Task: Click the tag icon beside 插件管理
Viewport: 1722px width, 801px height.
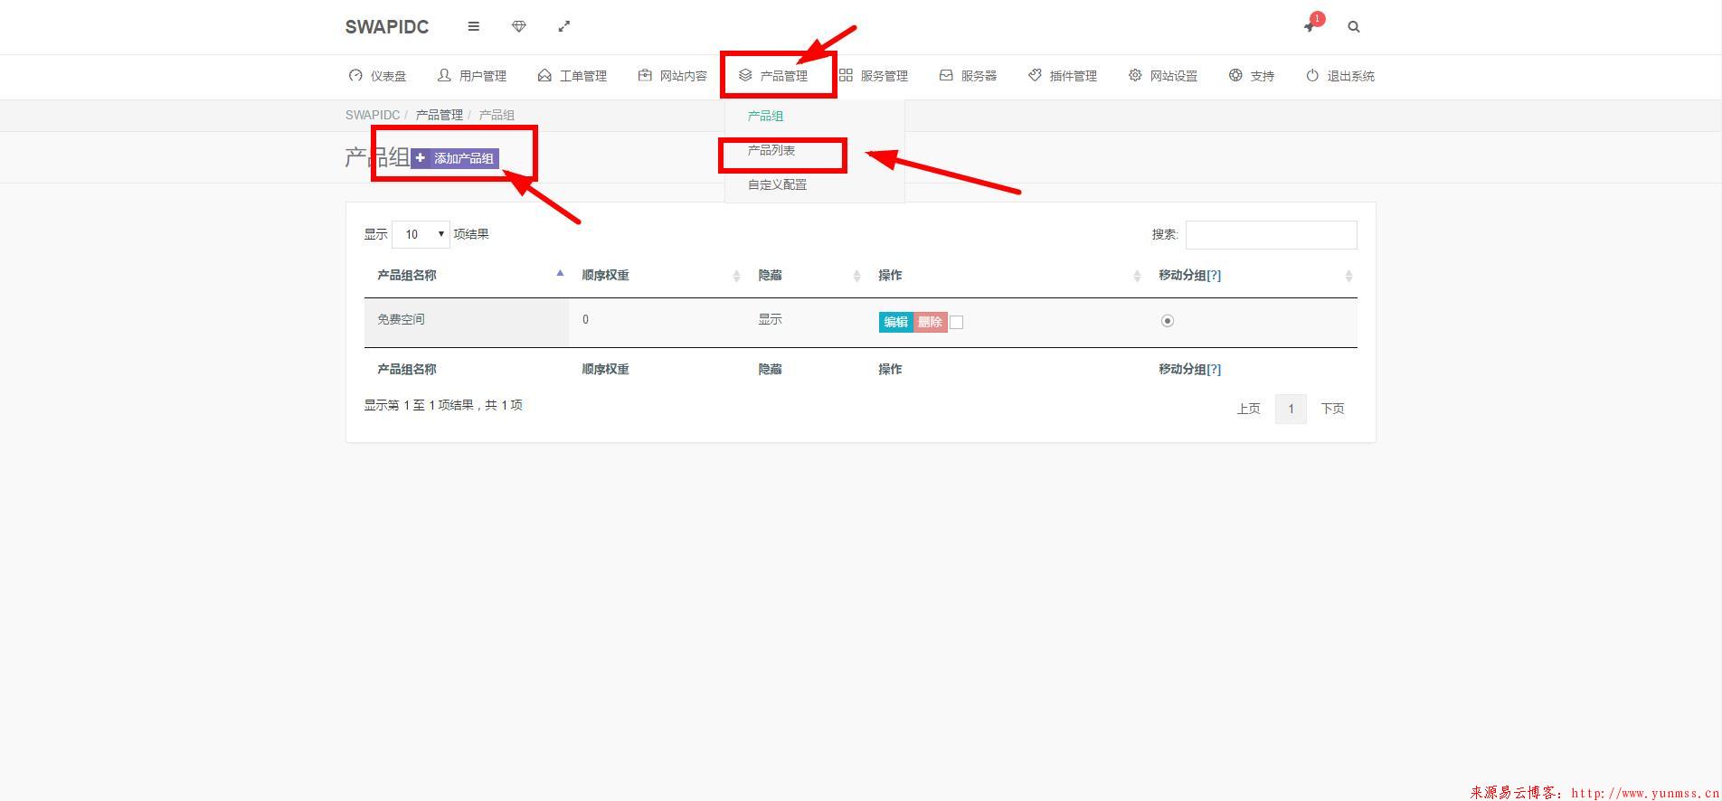Action: pos(1035,75)
